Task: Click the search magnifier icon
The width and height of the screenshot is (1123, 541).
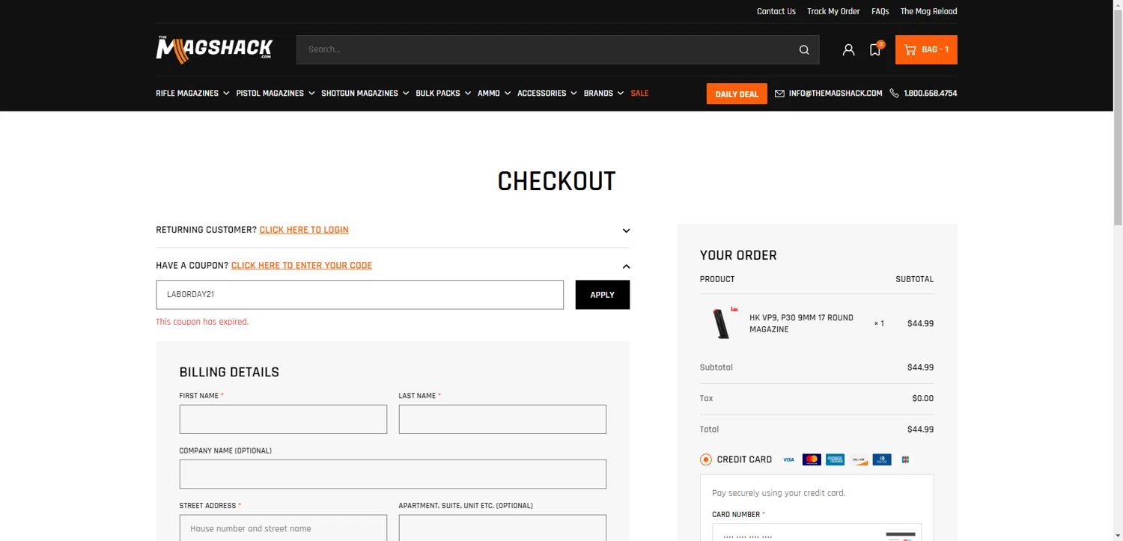Action: point(804,50)
